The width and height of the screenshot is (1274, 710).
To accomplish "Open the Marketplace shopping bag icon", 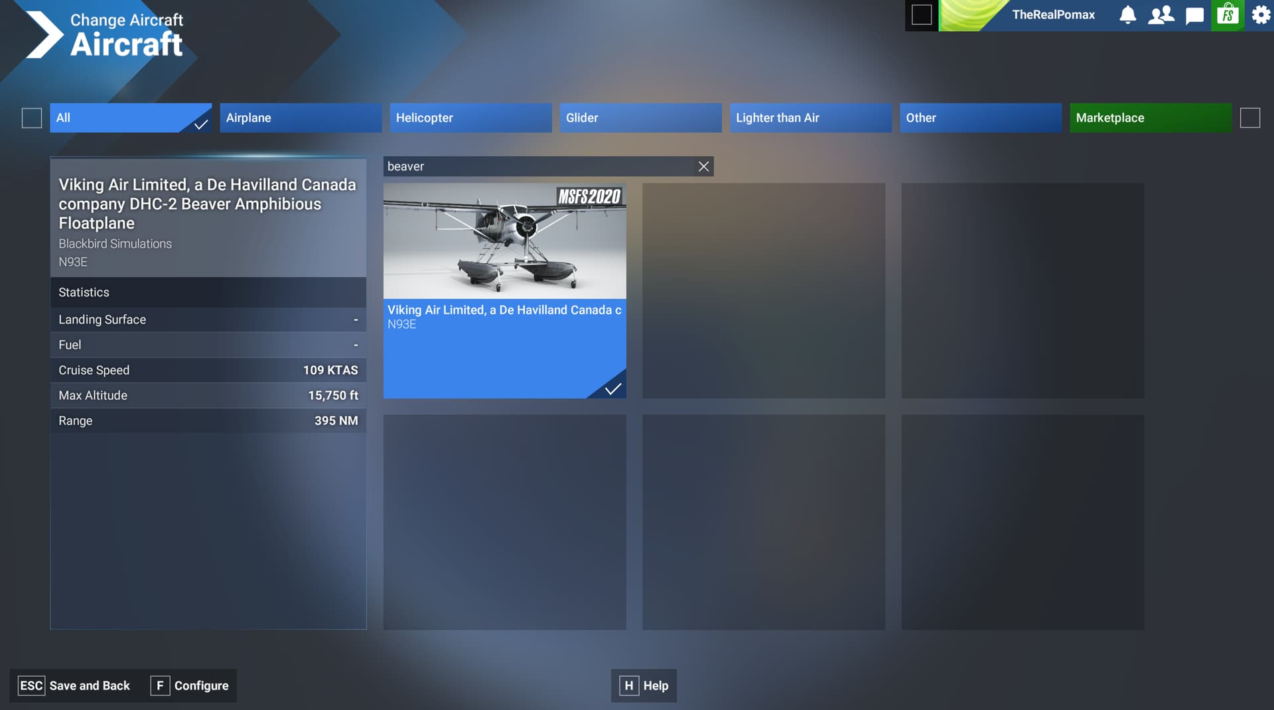I will coord(1228,15).
